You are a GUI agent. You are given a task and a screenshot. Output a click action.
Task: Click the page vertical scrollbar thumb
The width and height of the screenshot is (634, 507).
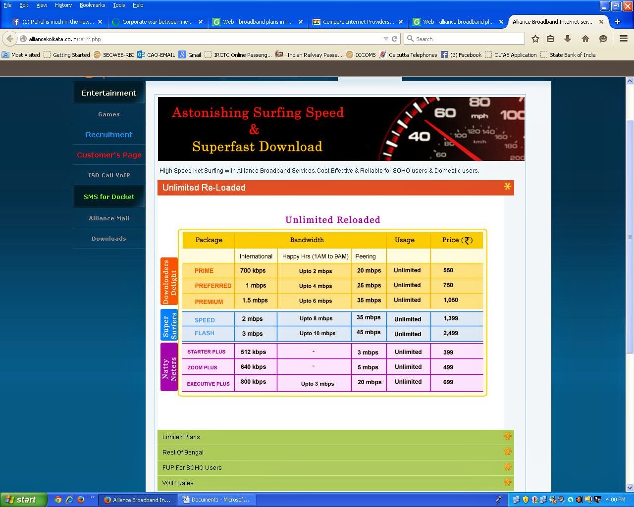tap(630, 237)
